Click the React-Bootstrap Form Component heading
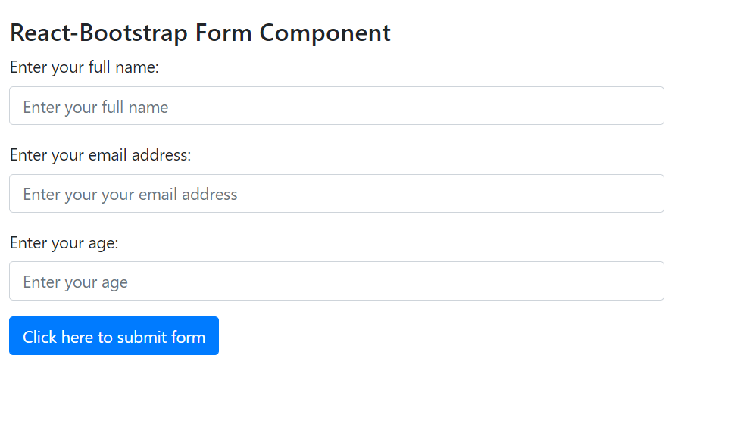Viewport: 734px width, 427px height. coord(200,33)
